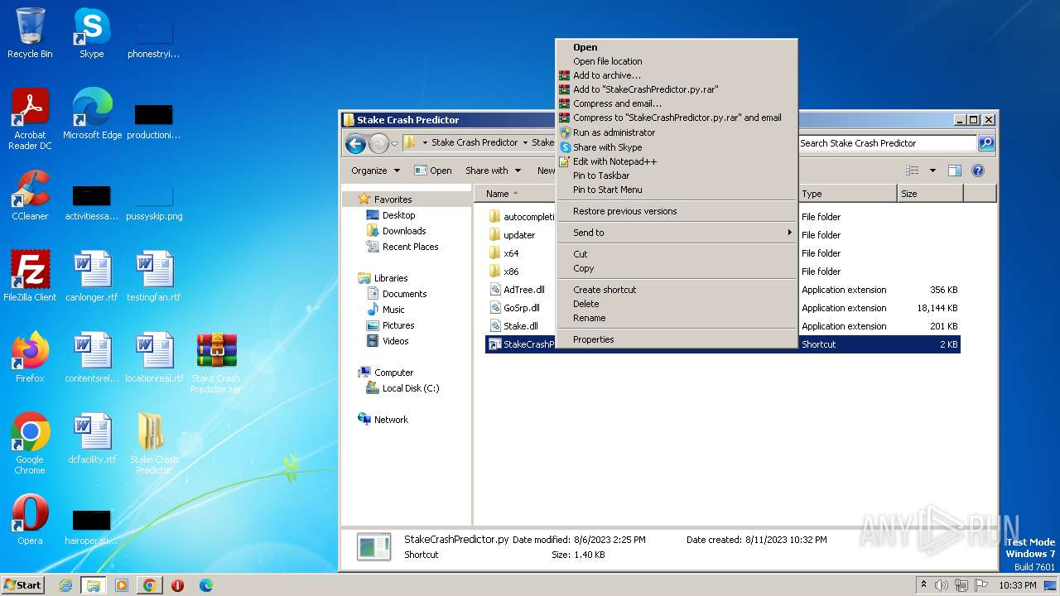Launch Opera browser desktop icon
Screen dimensions: 1060x596
(x=30, y=520)
